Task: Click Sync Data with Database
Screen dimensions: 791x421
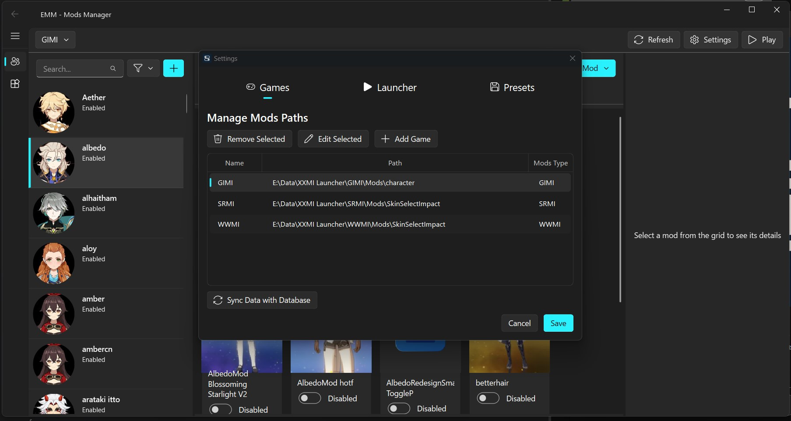Action: [262, 300]
